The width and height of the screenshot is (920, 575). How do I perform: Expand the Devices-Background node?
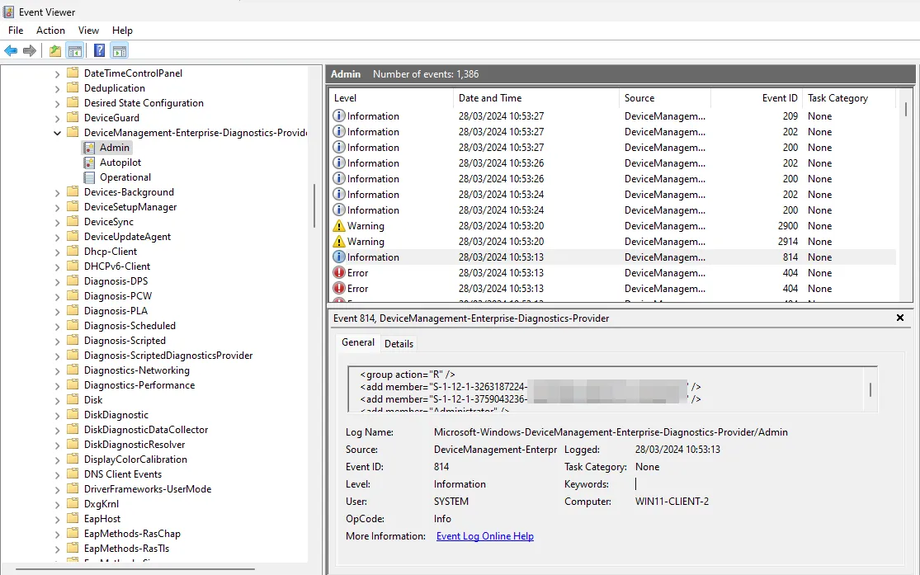[57, 192]
